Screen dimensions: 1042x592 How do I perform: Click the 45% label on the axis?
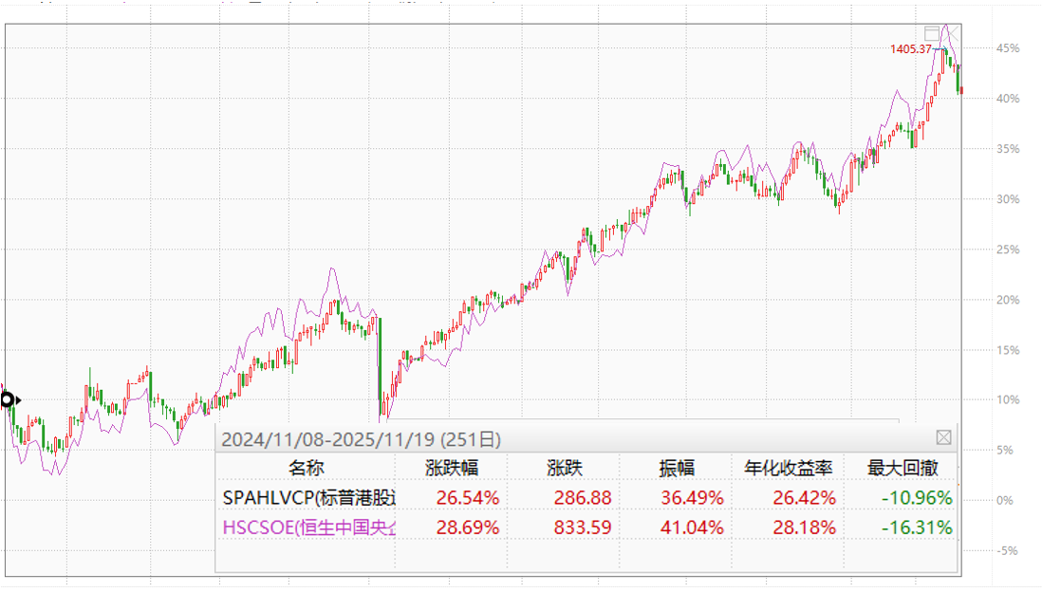[1008, 48]
